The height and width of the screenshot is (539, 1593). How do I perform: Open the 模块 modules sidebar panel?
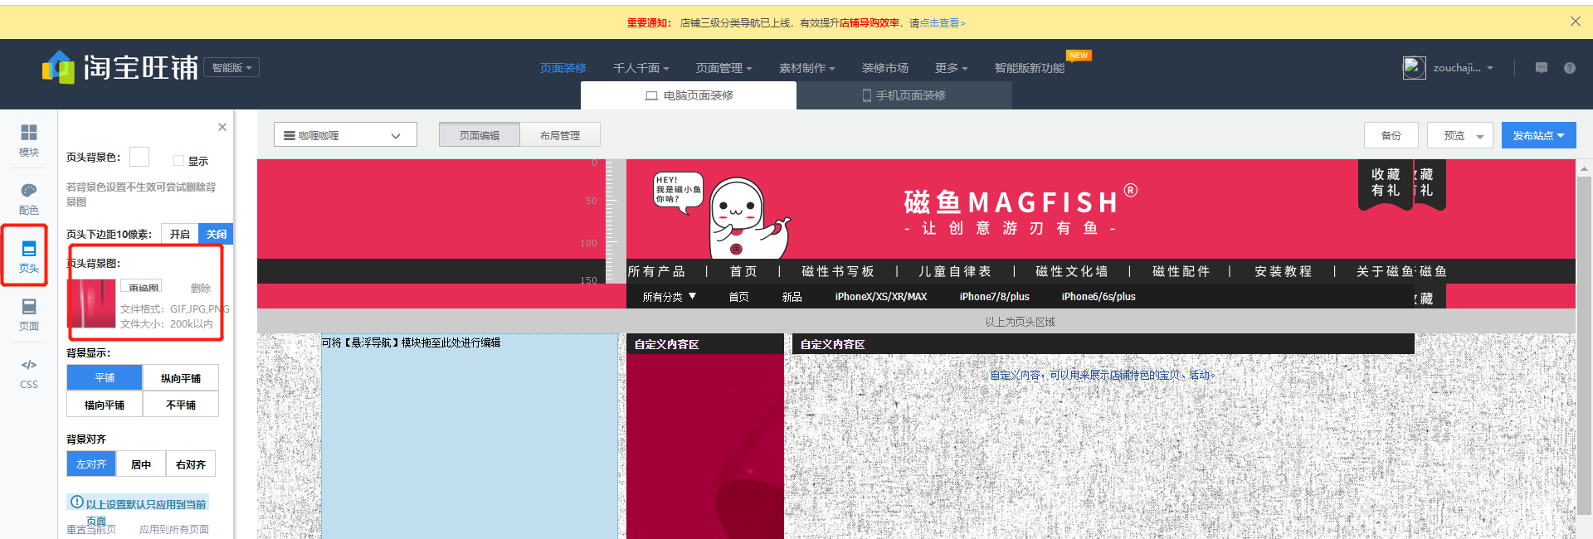(x=29, y=140)
